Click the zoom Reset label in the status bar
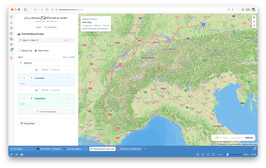The image size is (266, 168). point(219,155)
